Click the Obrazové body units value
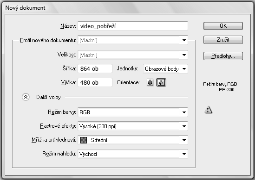Image resolution: width=255 pixels, height=180 pixels. click(x=162, y=69)
